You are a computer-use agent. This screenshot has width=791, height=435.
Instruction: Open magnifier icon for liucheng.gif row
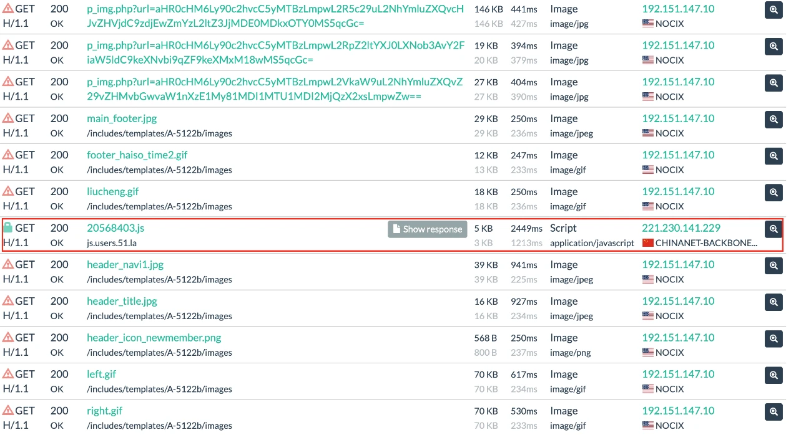coord(774,192)
